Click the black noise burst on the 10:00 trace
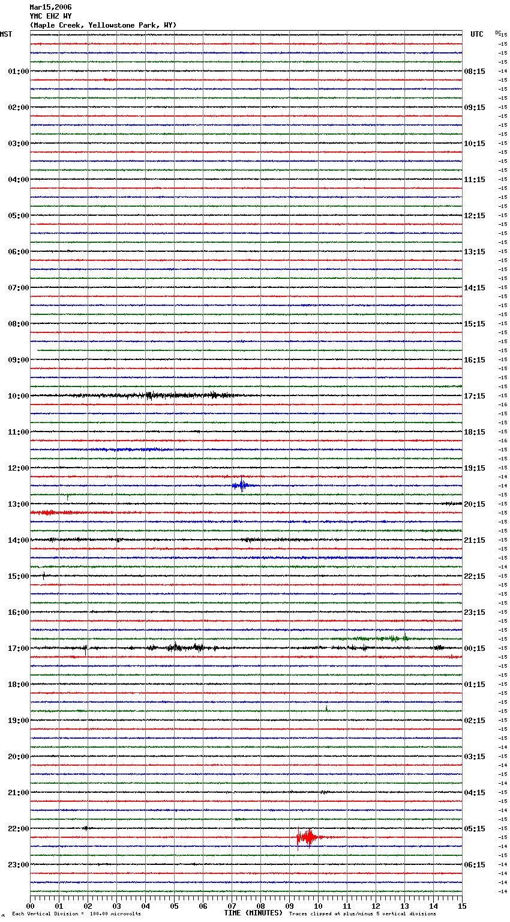Viewport: 510px width, 922px height. (156, 395)
